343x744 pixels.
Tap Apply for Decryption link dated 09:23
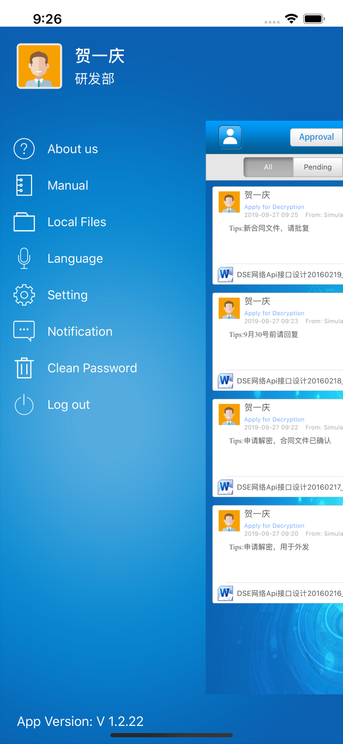[274, 313]
